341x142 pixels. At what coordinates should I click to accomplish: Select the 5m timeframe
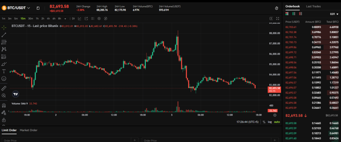pyautogui.click(x=16, y=19)
